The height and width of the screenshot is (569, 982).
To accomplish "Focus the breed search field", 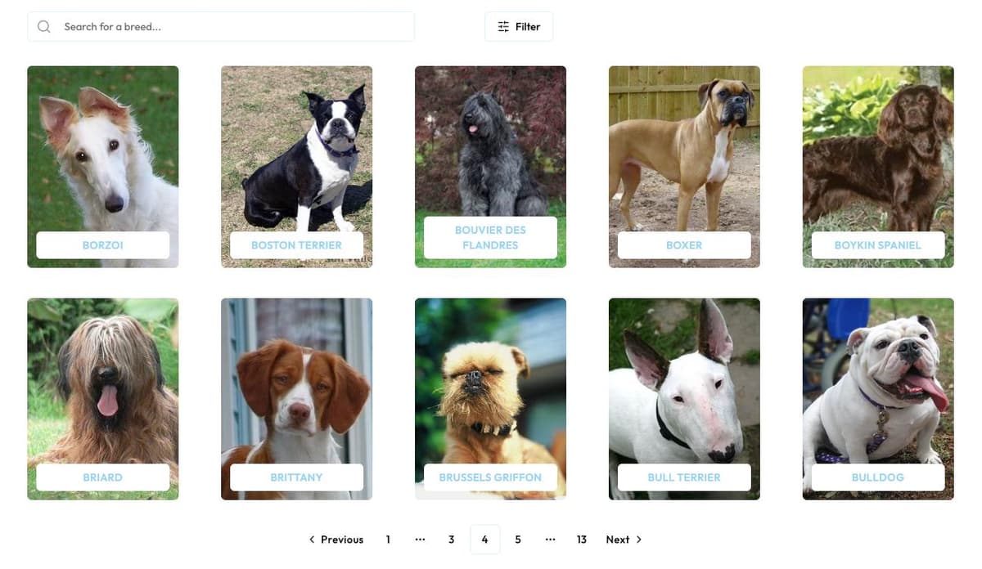I will click(221, 27).
